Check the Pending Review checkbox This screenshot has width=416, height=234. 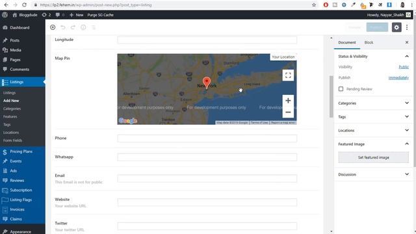tap(341, 89)
